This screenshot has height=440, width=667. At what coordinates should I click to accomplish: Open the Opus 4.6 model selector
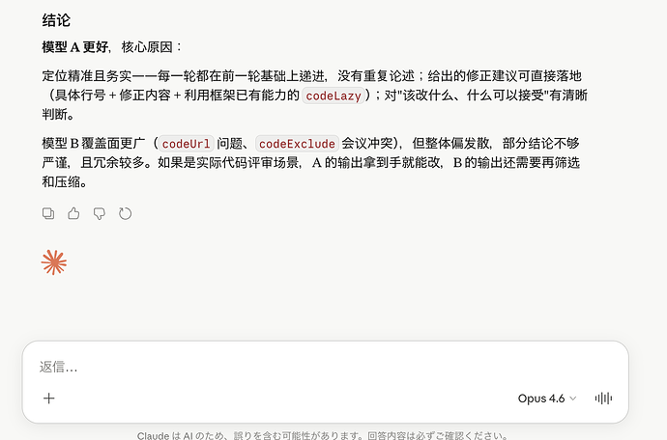pyautogui.click(x=546, y=399)
